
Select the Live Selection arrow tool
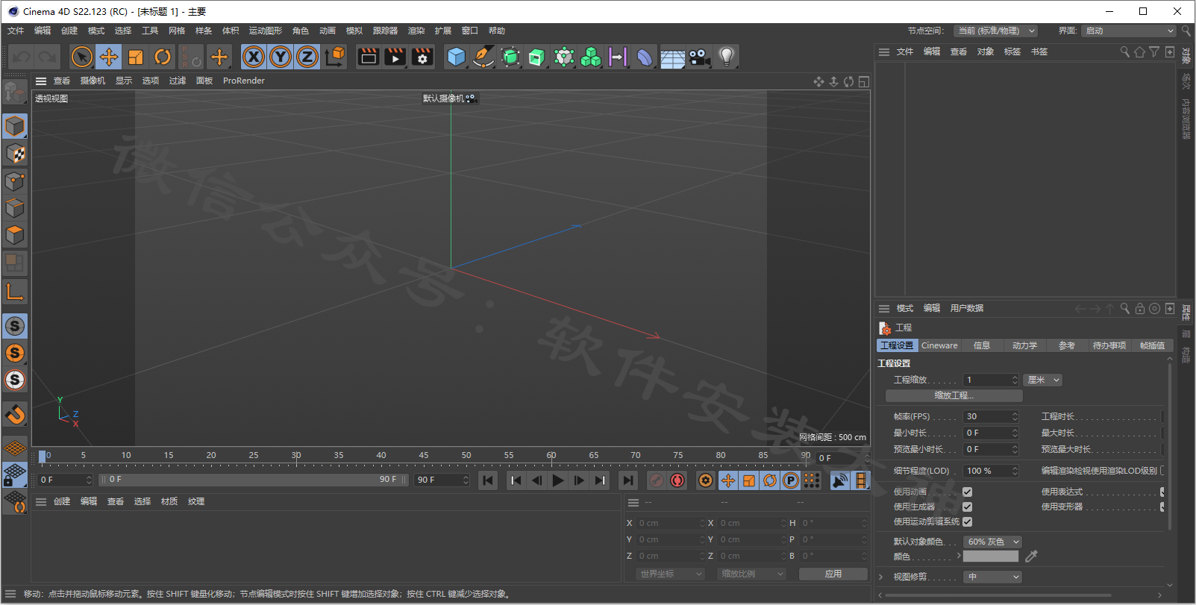[82, 57]
